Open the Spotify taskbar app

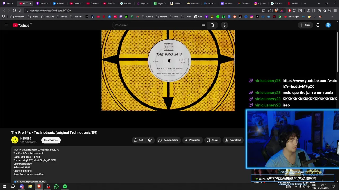pyautogui.click(x=65, y=187)
